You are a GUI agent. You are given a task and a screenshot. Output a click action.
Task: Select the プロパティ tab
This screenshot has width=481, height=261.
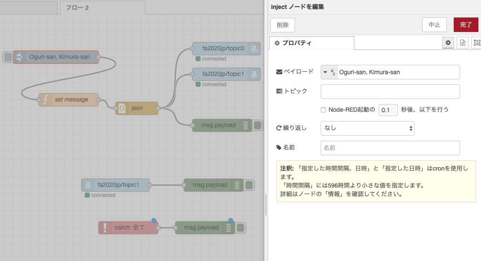point(311,43)
